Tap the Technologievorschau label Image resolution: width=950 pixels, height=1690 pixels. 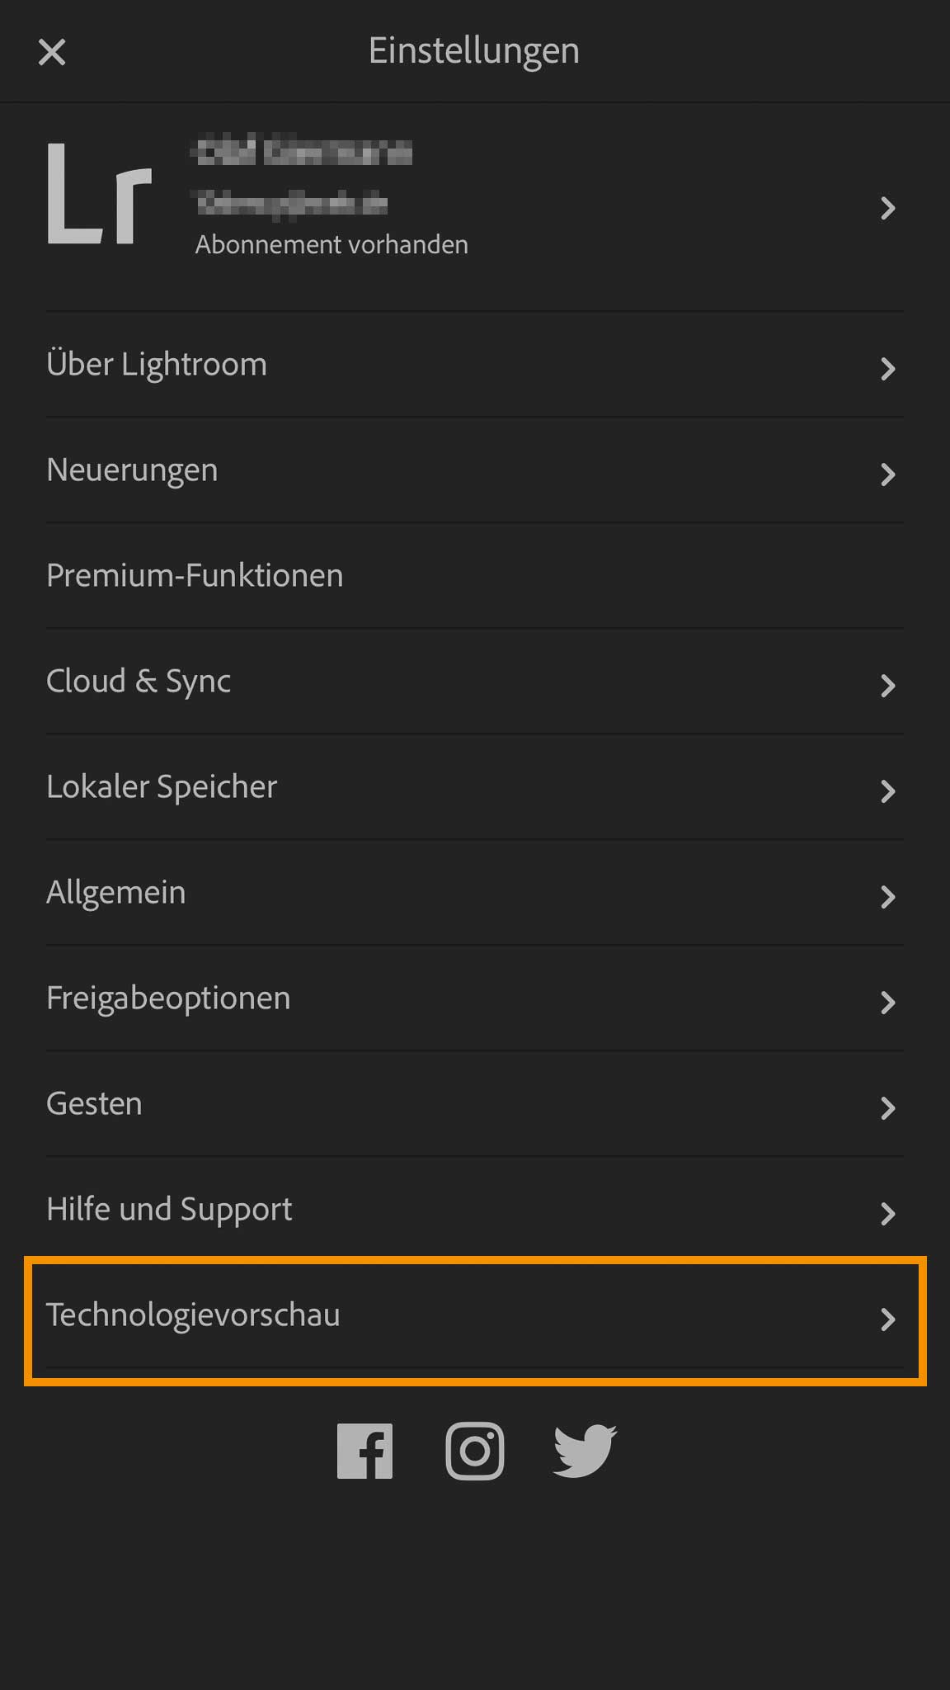(x=193, y=1315)
